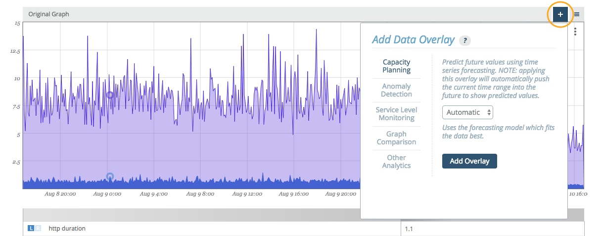The width and height of the screenshot is (602, 236).
Task: Click the Aug 9 20:00 axis label
Action: tap(340, 194)
